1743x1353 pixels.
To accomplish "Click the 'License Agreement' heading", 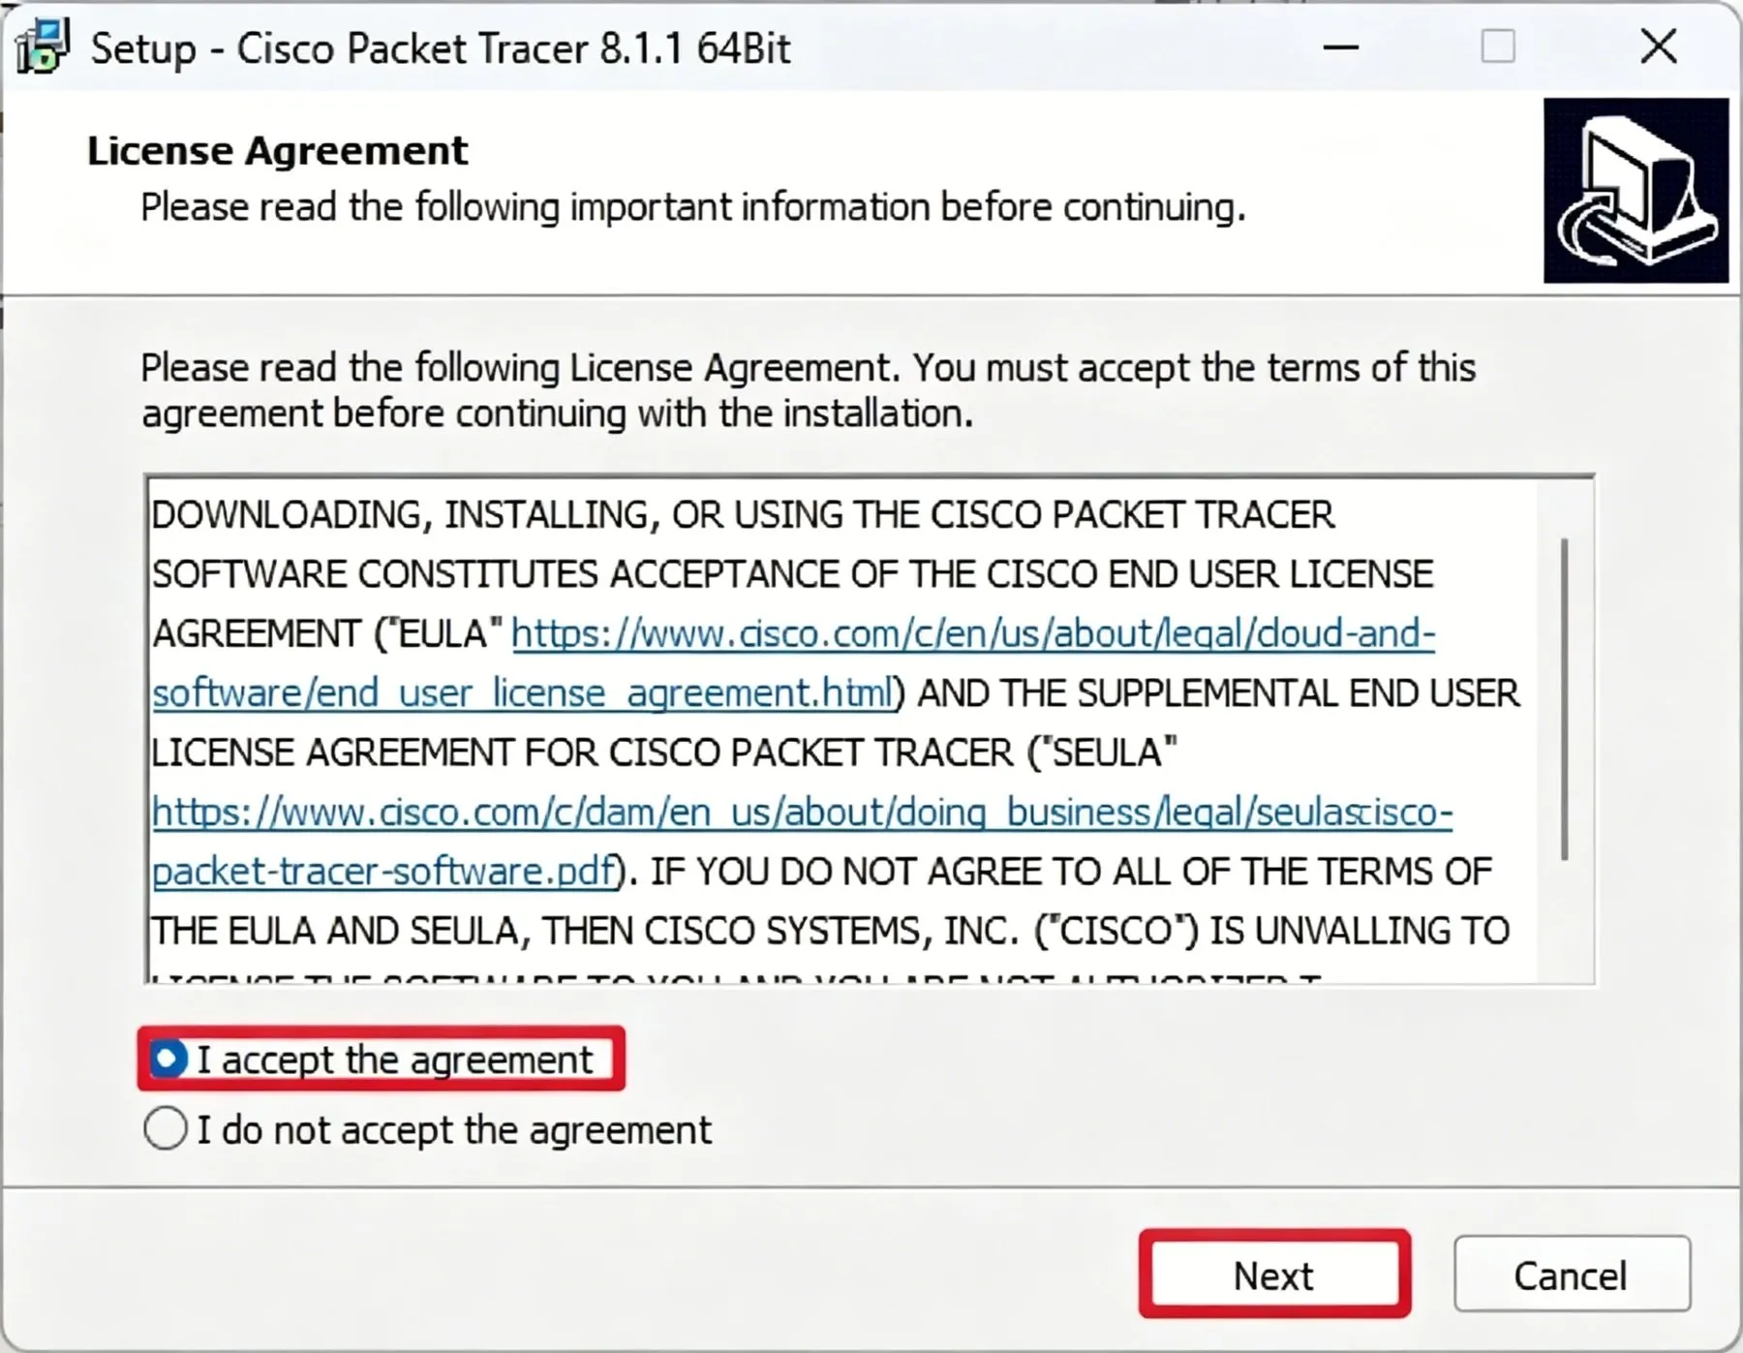I will coord(277,151).
